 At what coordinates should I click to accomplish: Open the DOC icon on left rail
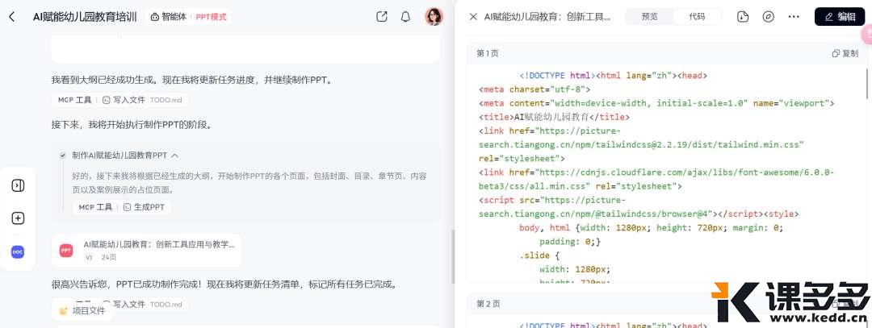point(18,252)
